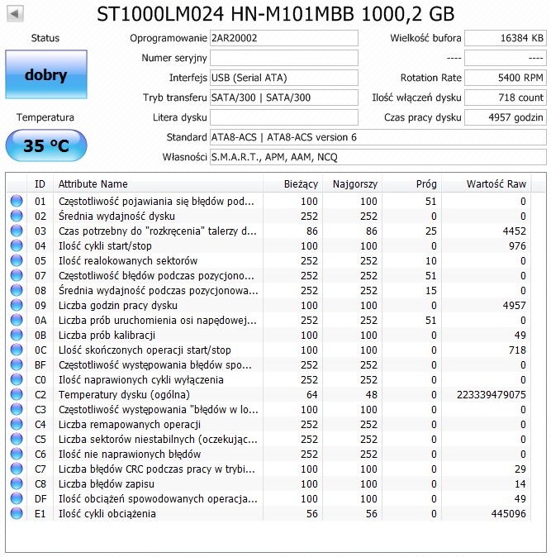Click the blue status icon for attribute BF

coord(17,364)
